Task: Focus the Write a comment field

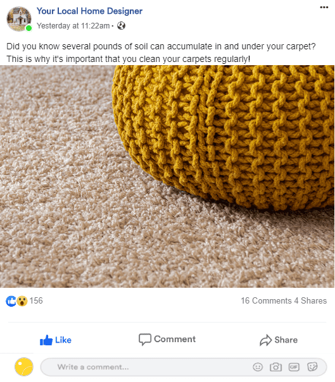Action: 184,367
